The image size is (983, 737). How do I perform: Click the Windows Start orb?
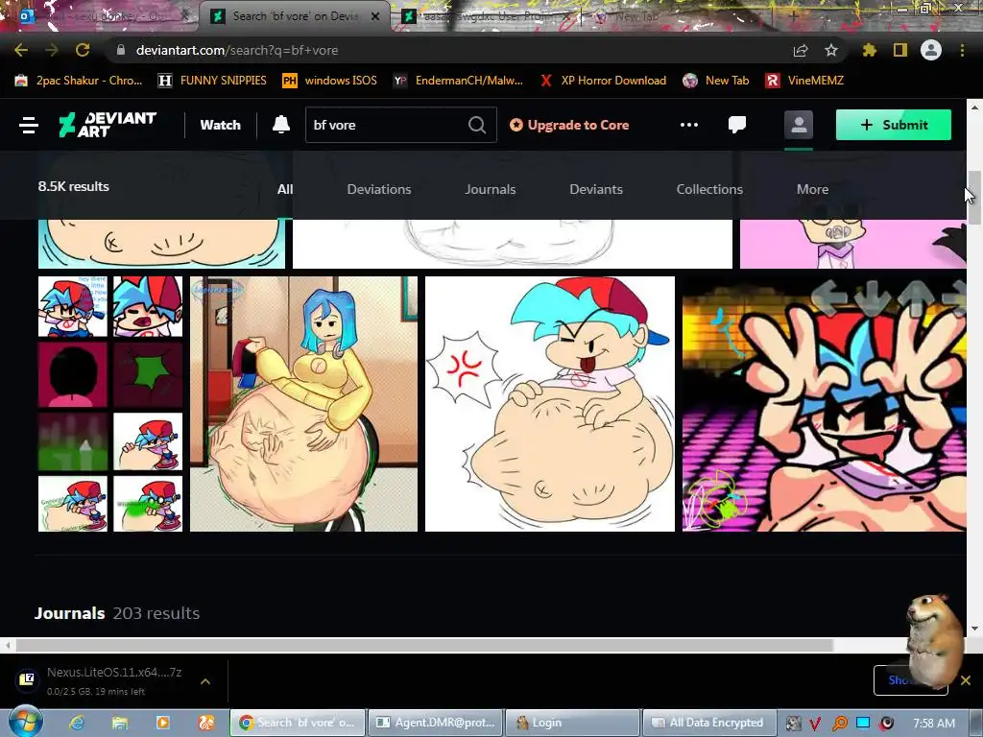[26, 721]
